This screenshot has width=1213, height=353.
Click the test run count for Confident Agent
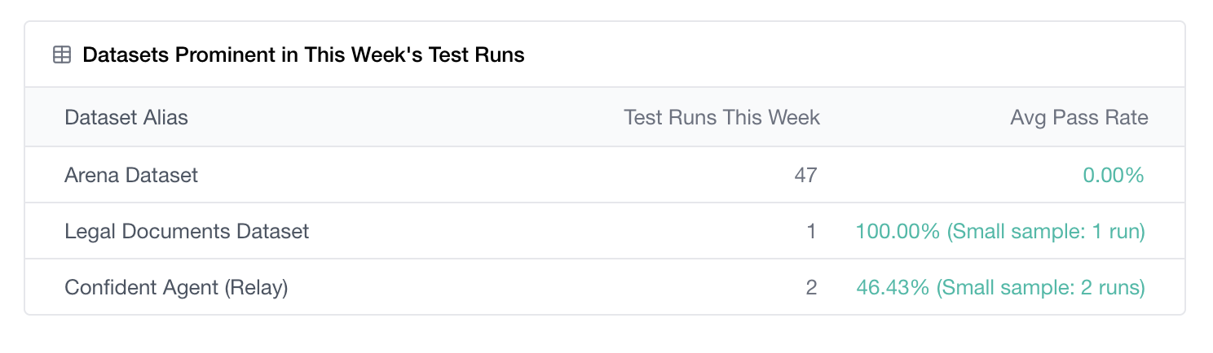(811, 287)
